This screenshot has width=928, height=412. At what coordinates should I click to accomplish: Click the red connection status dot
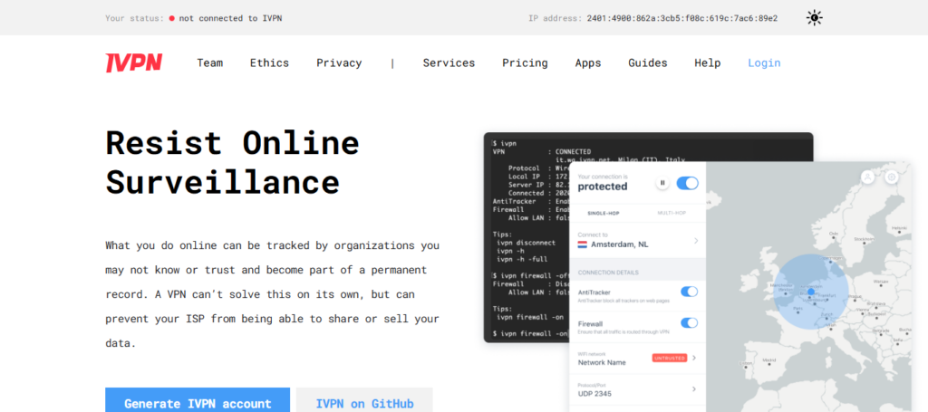click(171, 18)
